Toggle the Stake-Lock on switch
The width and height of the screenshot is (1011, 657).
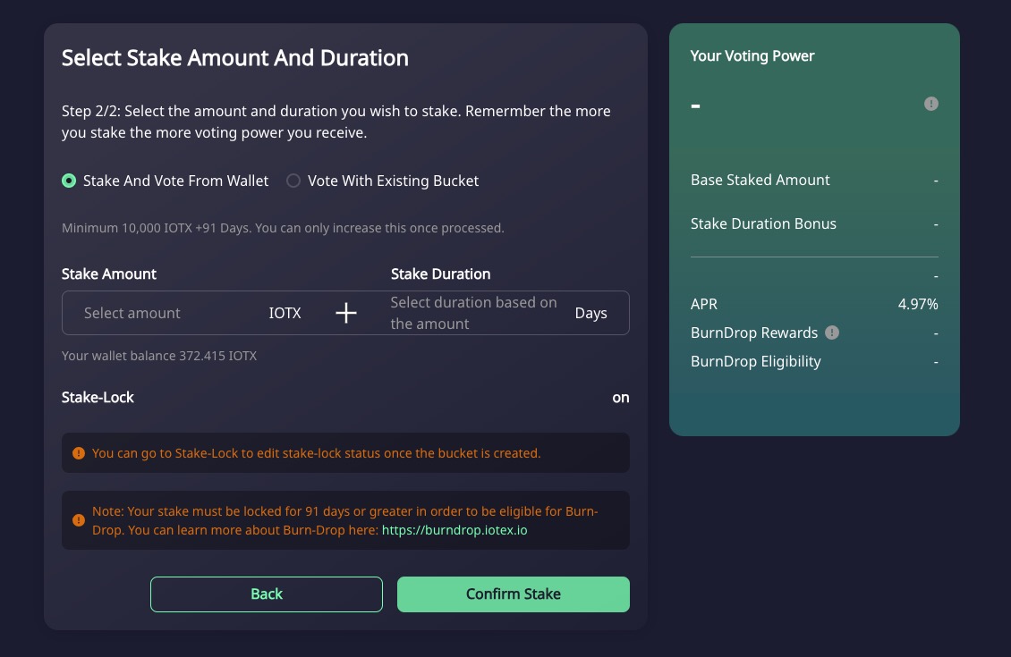(x=620, y=398)
